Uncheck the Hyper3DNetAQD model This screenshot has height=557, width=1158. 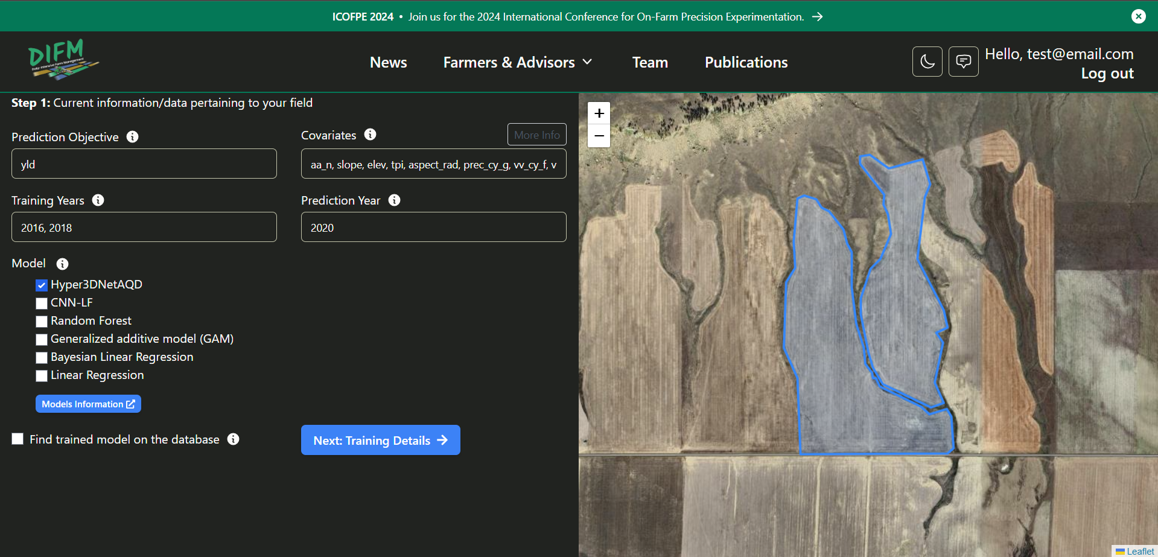pos(42,285)
